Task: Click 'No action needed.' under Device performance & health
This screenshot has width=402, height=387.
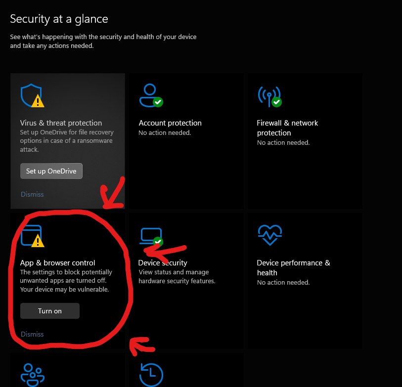Action: 283,282
